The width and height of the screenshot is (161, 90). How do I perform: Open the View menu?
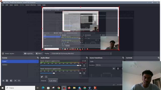11,5
